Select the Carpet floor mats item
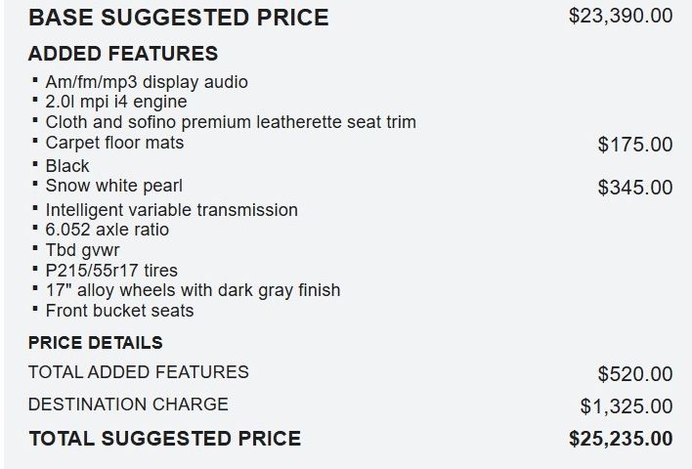The height and width of the screenshot is (469, 692). coord(114,143)
